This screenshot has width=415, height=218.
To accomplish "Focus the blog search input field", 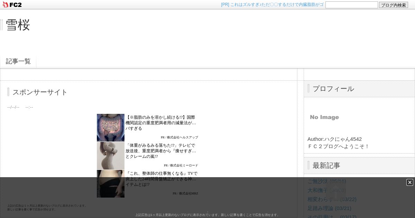I will [351, 5].
